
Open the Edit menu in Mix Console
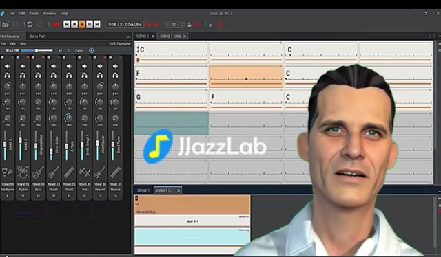tap(13, 43)
